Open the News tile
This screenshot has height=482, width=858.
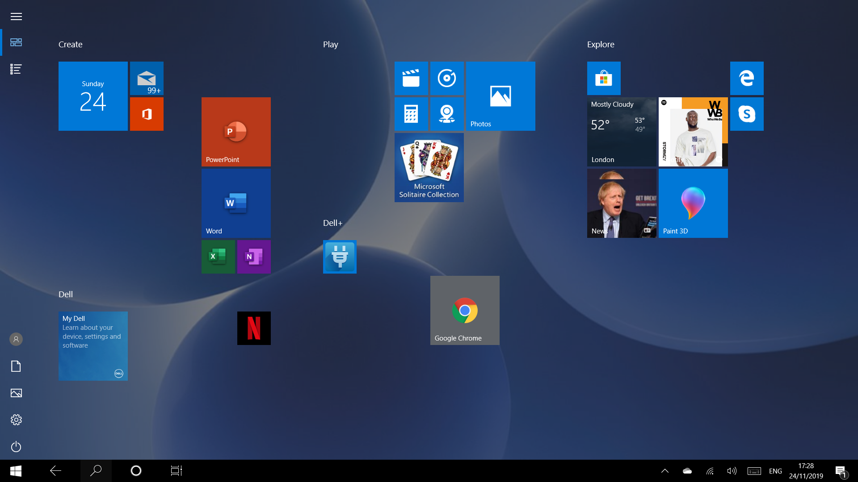pos(622,203)
